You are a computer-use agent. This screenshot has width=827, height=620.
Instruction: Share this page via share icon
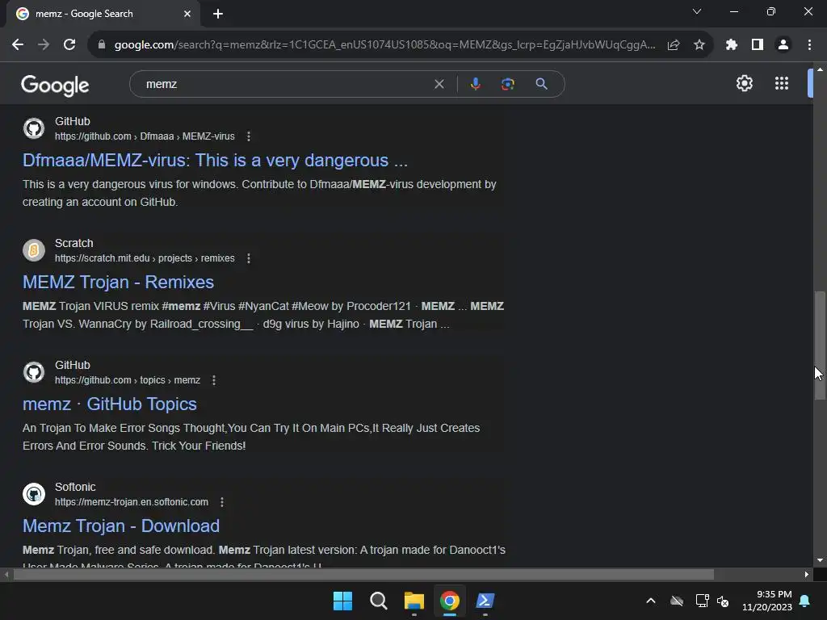(674, 45)
